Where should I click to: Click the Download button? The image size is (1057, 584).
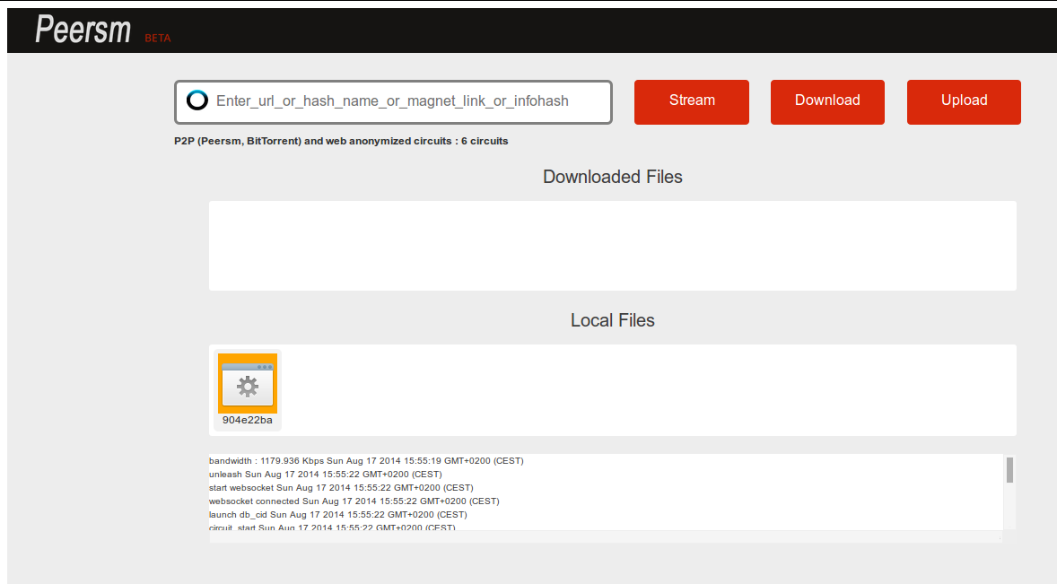(x=827, y=101)
